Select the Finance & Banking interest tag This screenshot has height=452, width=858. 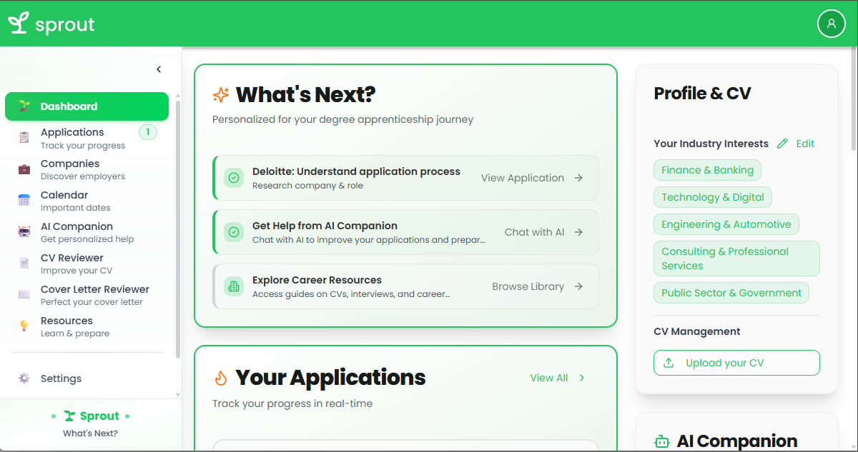(x=707, y=170)
